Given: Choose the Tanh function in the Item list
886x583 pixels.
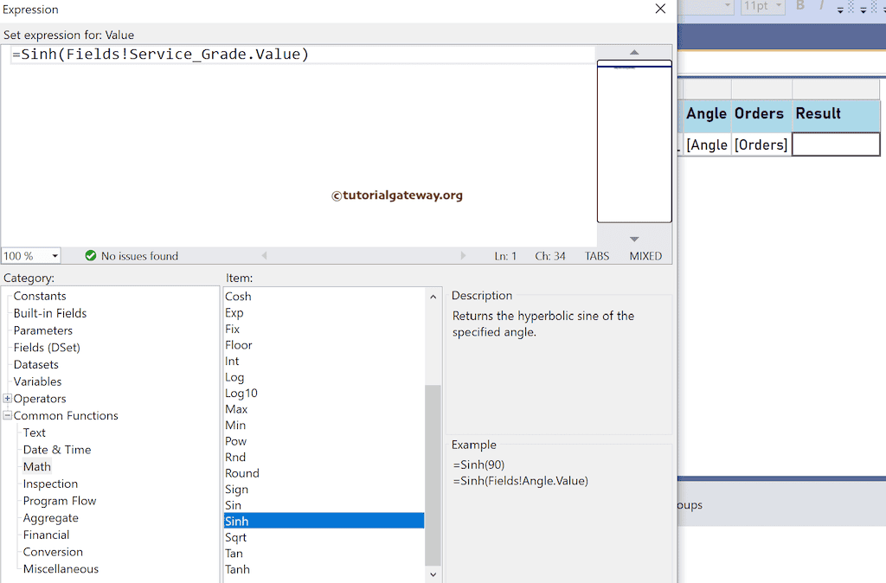Looking at the screenshot, I should [237, 569].
